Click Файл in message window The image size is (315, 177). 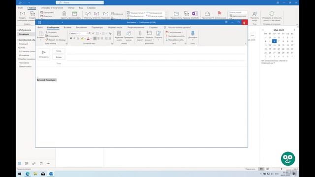pyautogui.click(x=40, y=28)
